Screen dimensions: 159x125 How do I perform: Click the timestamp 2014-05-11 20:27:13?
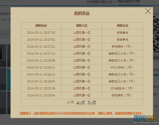(x=41, y=53)
